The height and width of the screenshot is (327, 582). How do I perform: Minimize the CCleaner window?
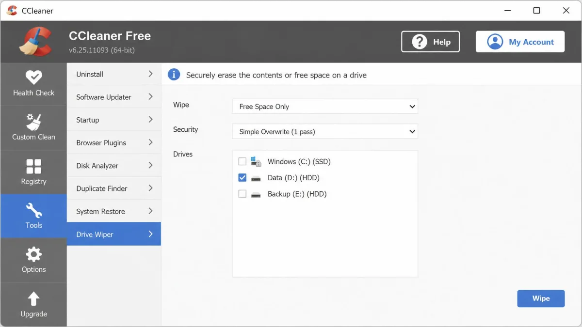[x=507, y=10]
